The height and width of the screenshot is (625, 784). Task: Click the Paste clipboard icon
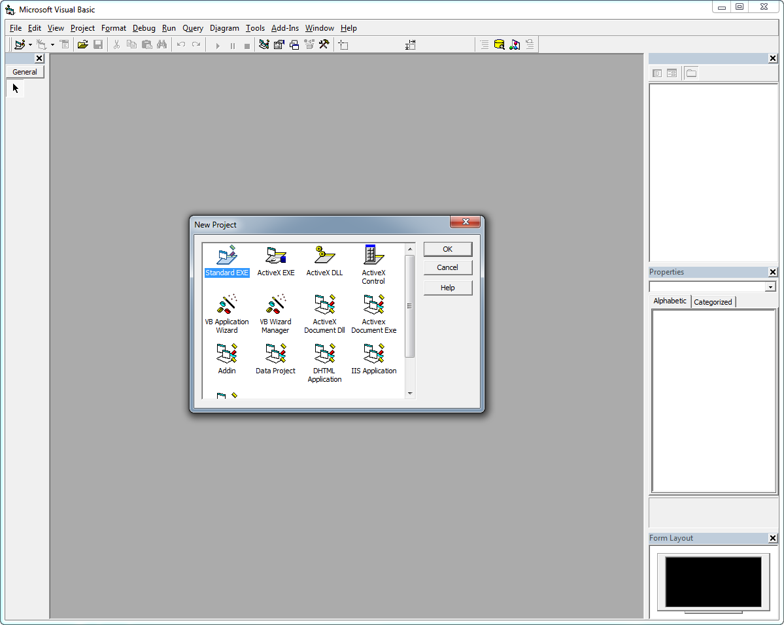(x=146, y=44)
